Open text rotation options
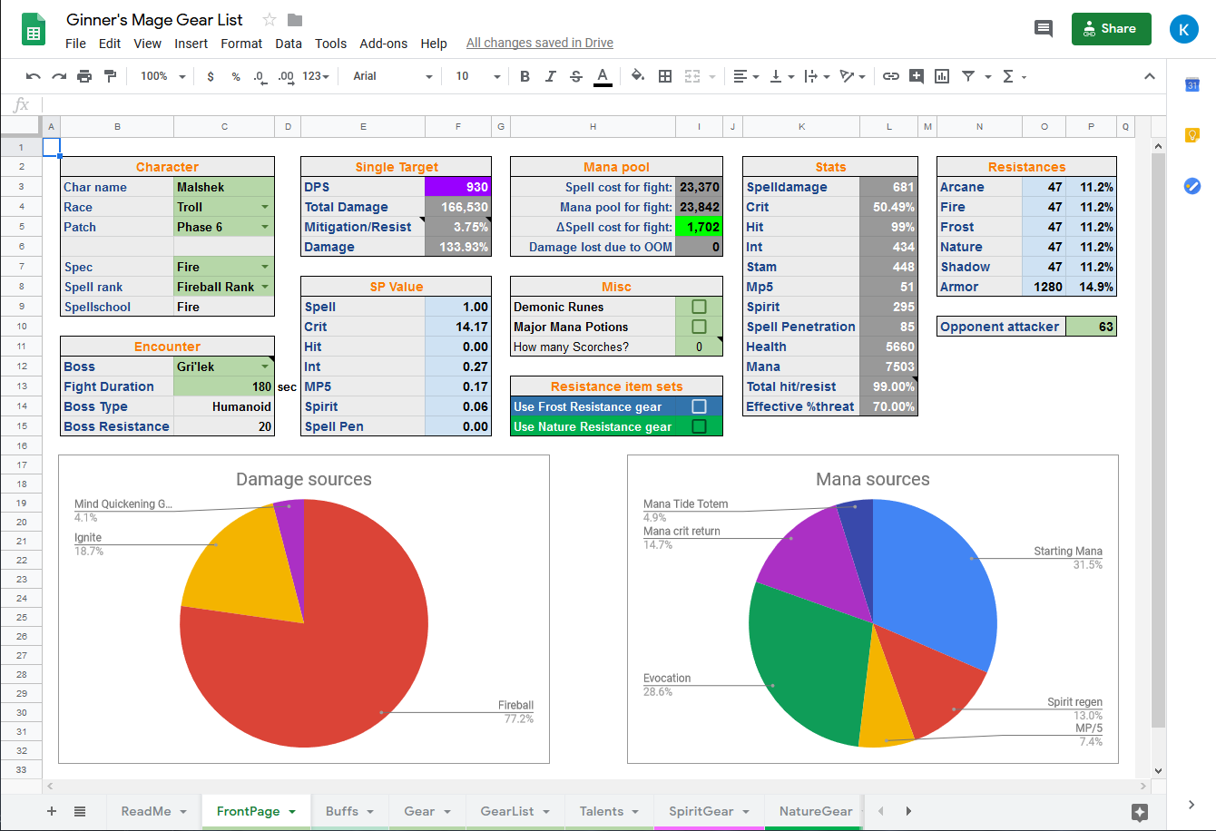The image size is (1216, 831). tap(852, 76)
